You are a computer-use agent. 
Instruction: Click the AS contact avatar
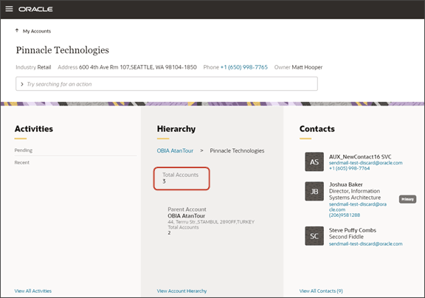[314, 162]
